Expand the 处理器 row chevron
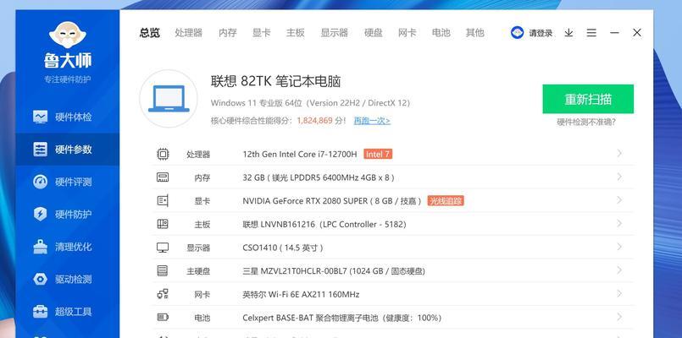Image resolution: width=682 pixels, height=338 pixels. pos(619,153)
